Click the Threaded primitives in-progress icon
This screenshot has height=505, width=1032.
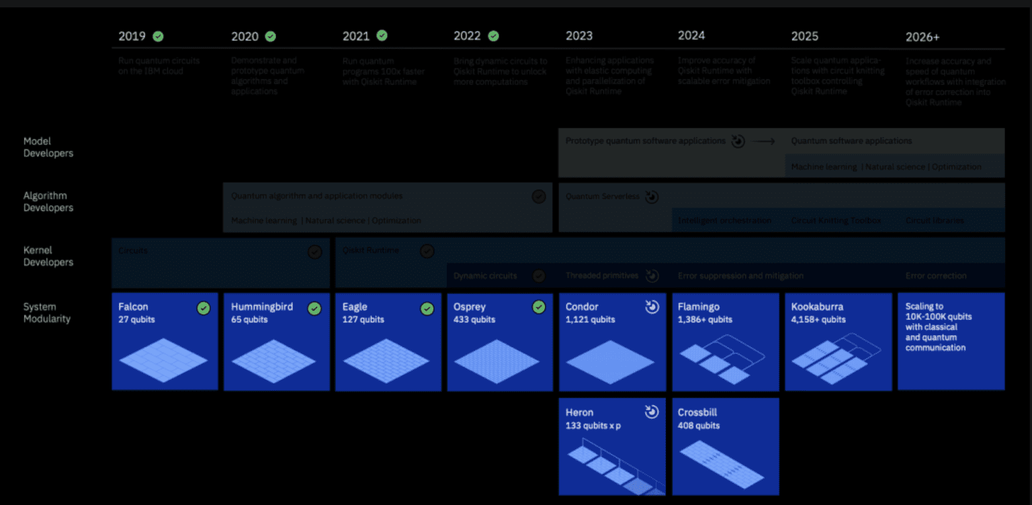(651, 276)
